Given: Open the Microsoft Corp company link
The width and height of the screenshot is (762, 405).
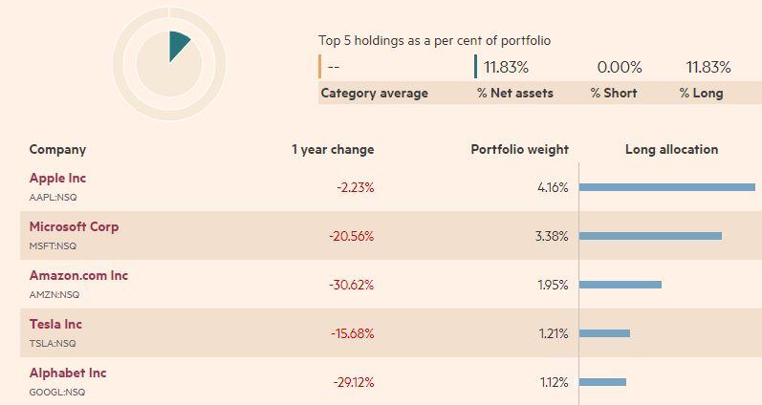Looking at the screenshot, I should pyautogui.click(x=74, y=226).
